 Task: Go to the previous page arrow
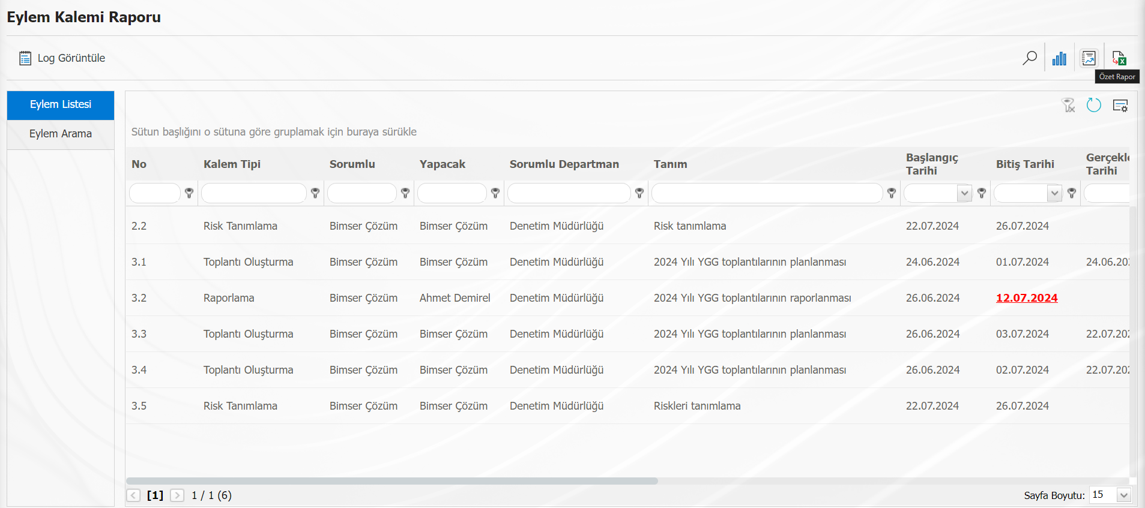pos(133,495)
